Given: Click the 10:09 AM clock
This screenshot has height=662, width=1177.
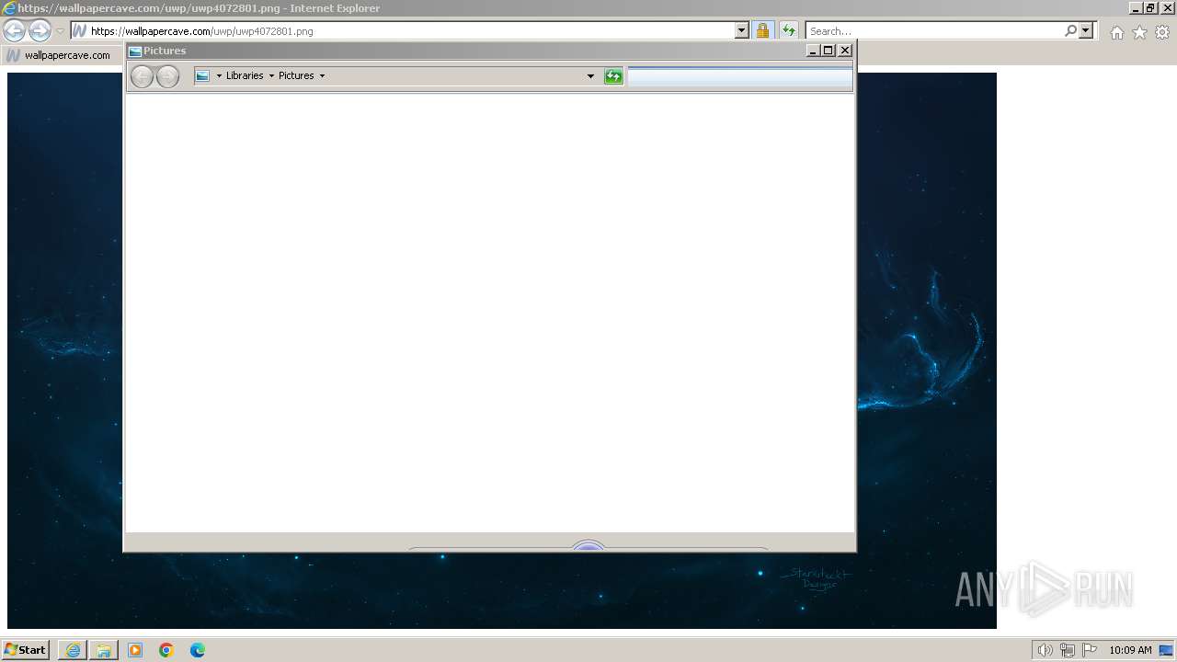Looking at the screenshot, I should pyautogui.click(x=1130, y=650).
